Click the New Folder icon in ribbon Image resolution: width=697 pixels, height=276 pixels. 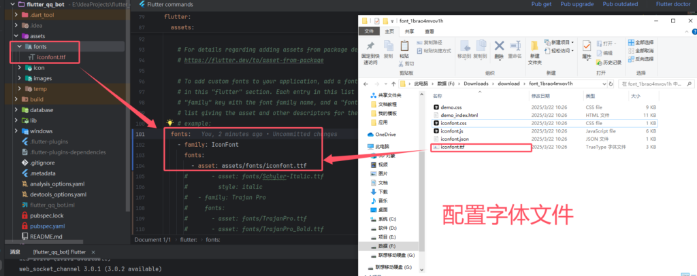535,46
